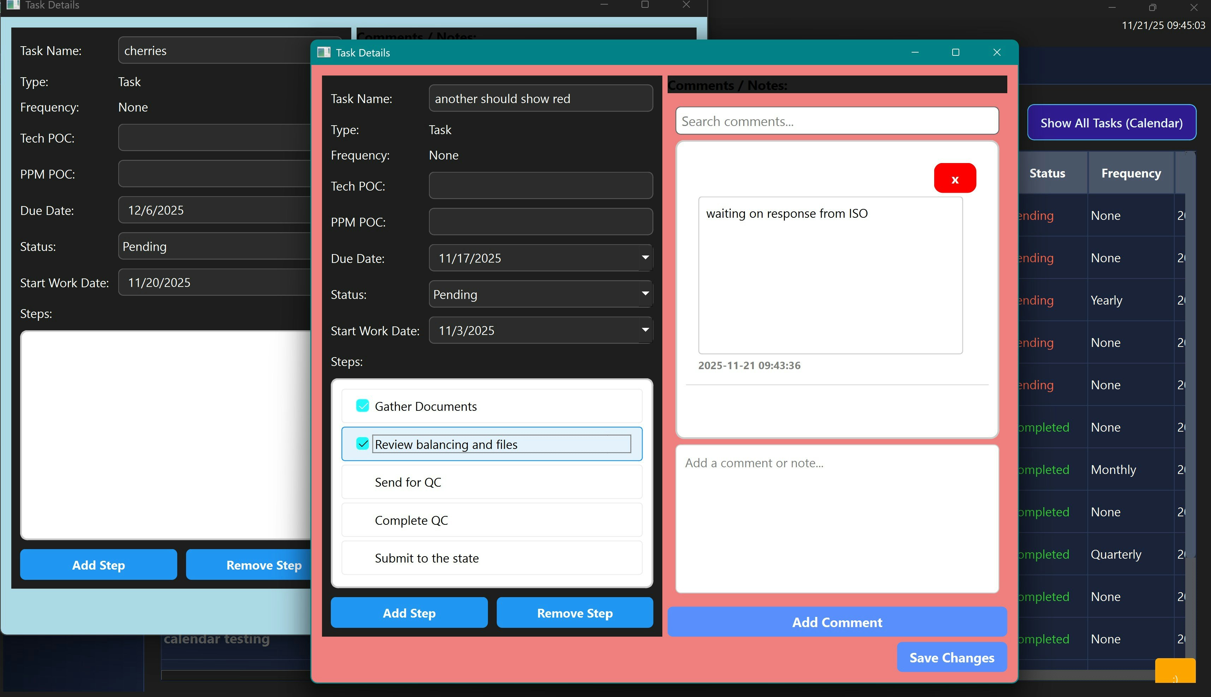Uncheck the Gather Documents step
The image size is (1211, 697).
coord(362,405)
